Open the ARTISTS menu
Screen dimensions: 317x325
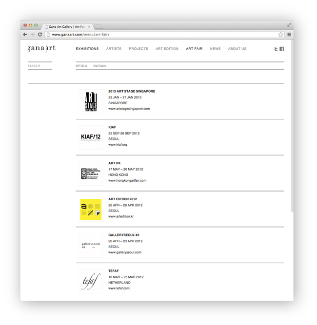[114, 49]
